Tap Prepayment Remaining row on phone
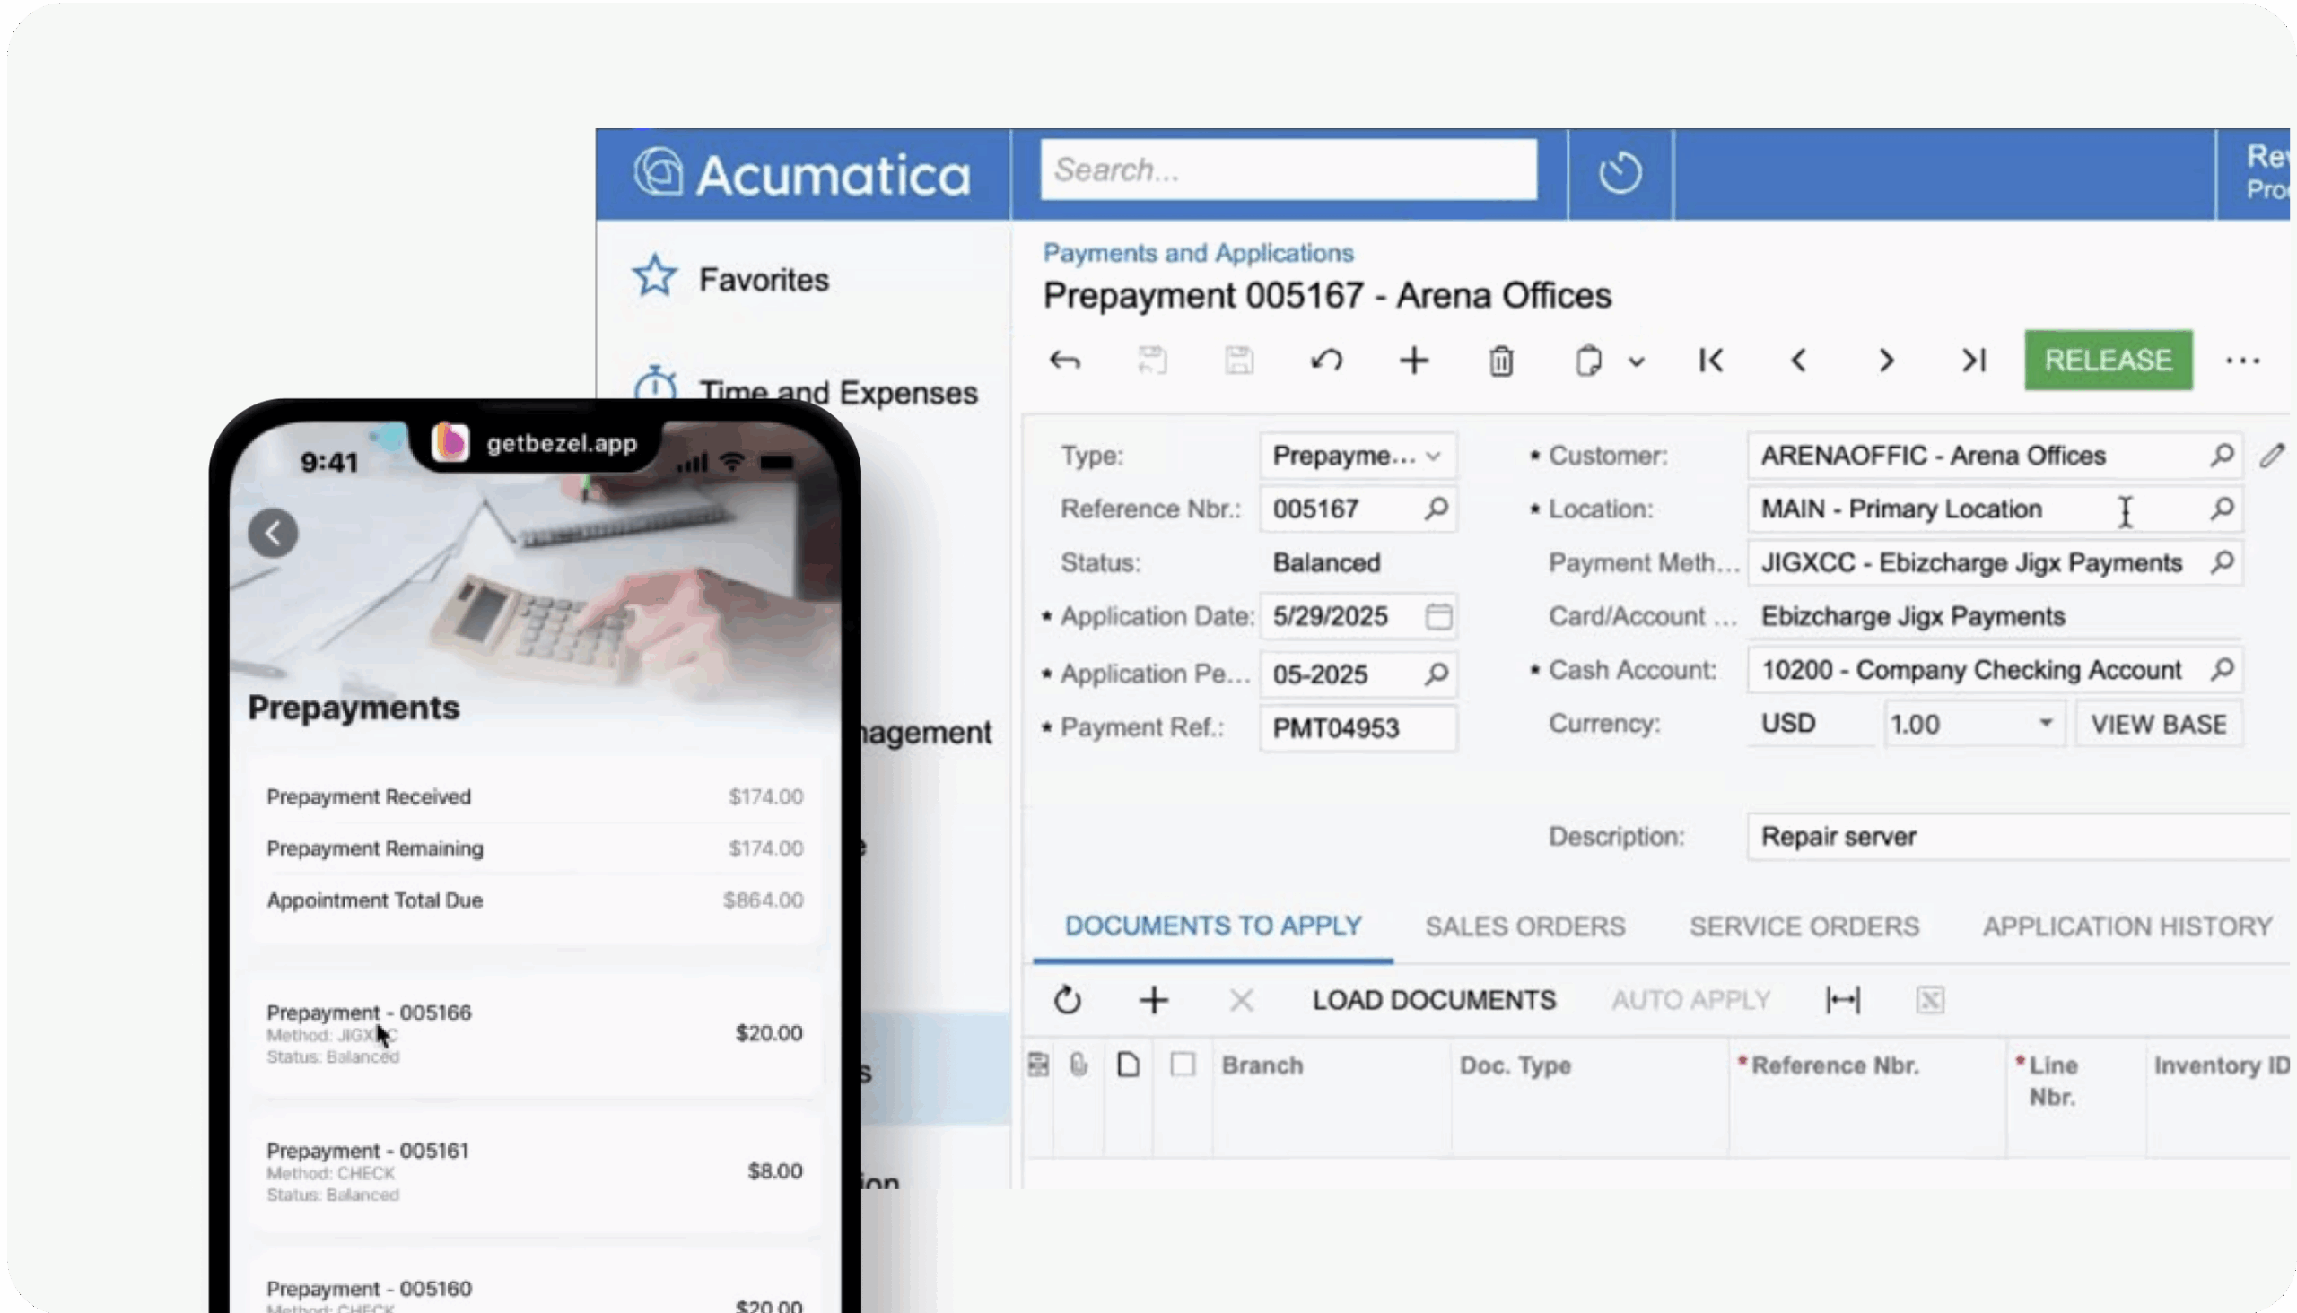2297x1313 pixels. click(534, 848)
